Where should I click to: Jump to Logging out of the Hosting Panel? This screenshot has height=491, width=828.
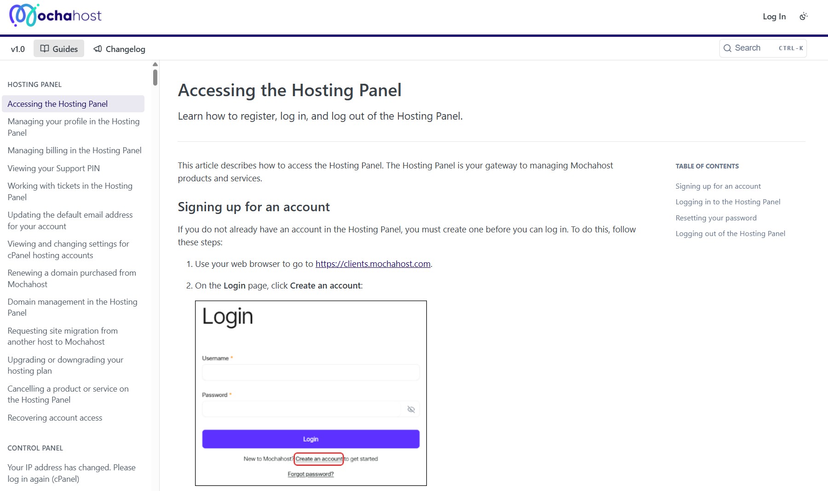pyautogui.click(x=730, y=233)
